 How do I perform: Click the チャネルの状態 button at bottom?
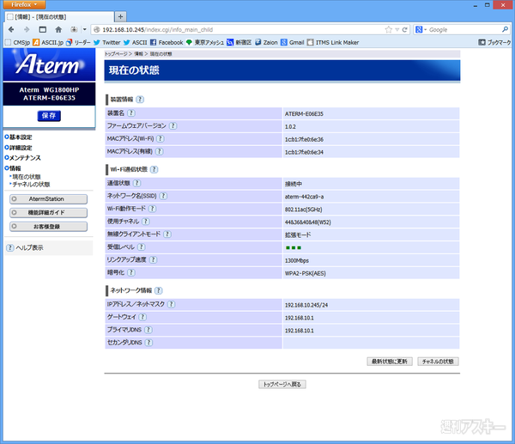pos(438,362)
